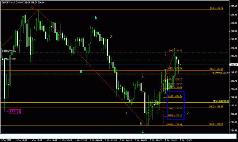Click the orange wave label 3
238x142 pixels.
(x=126, y=113)
